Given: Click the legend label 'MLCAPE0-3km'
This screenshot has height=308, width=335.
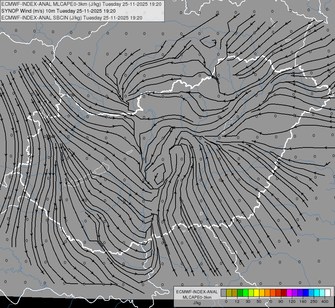Looking at the screenshot, I should tap(197, 297).
